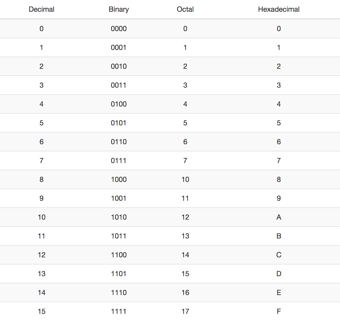Select hexadecimal cell E
This screenshot has width=340, height=320.
(279, 292)
